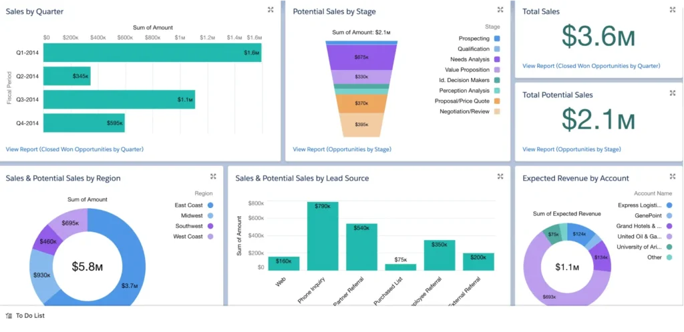684x332 pixels.
Task: Click the Prospecting legend color swatch
Action: (496, 39)
